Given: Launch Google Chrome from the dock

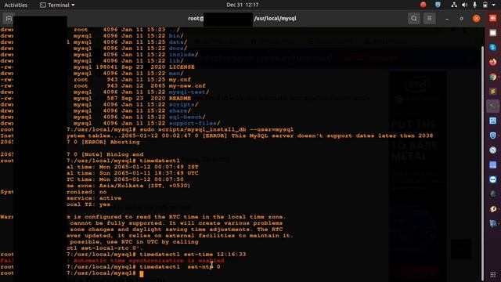Looking at the screenshot, I should [x=492, y=77].
